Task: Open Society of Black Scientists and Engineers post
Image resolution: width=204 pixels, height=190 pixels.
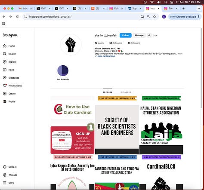Action: point(117,125)
